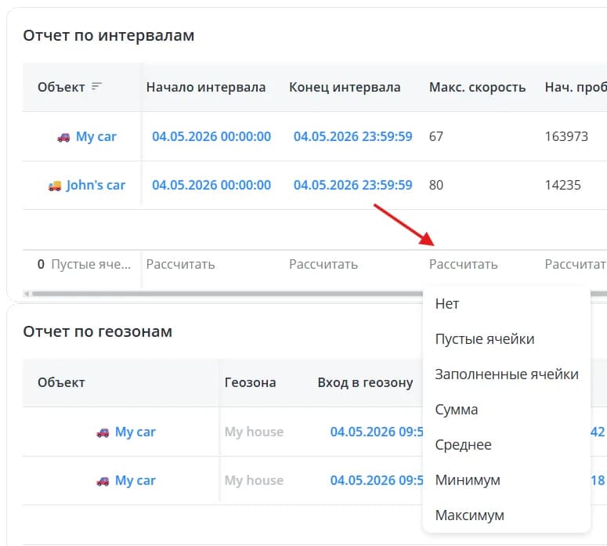
Task: Click car icon in first geozone My car row
Action: click(103, 432)
